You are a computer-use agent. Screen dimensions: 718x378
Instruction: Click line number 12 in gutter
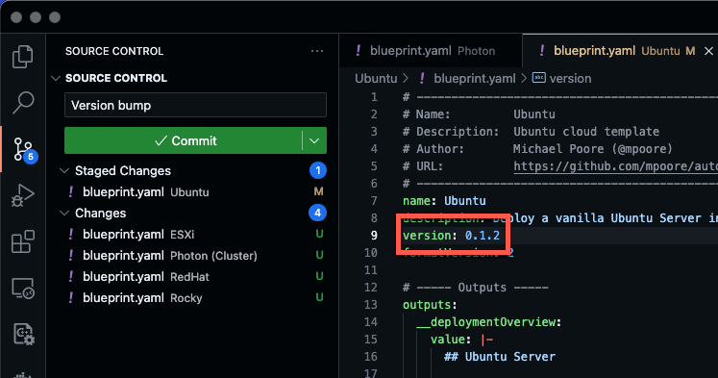click(x=370, y=288)
